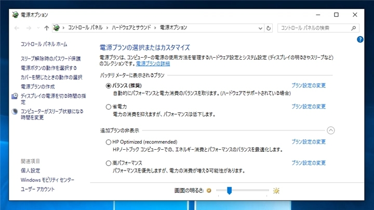Click the address bar power plug icon
Screen dimensions: 374x210
(x=56, y=28)
